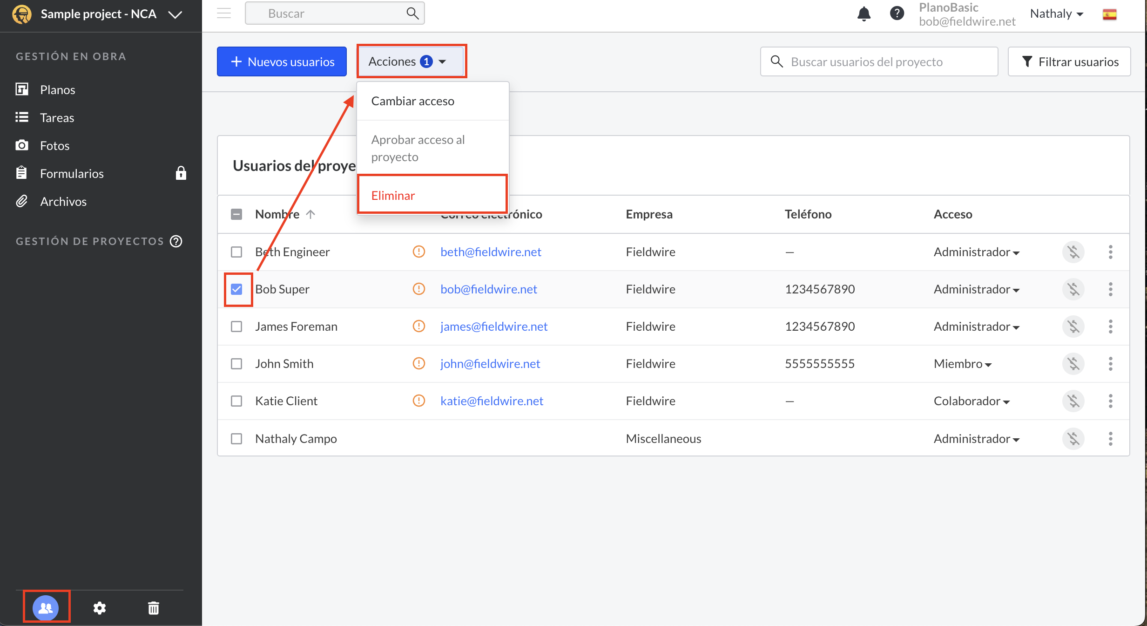Toggle the select-all checkbox in the table header

pos(236,214)
